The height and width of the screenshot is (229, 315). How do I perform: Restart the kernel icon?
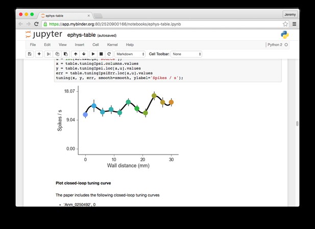point(109,54)
